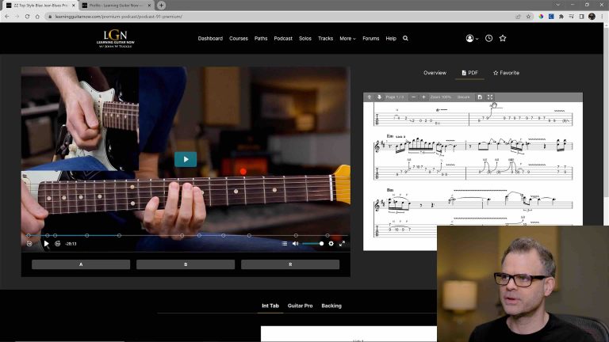Screen dimensions: 609x342
Task: Switch to Int Tab tab
Action: pyautogui.click(x=270, y=306)
